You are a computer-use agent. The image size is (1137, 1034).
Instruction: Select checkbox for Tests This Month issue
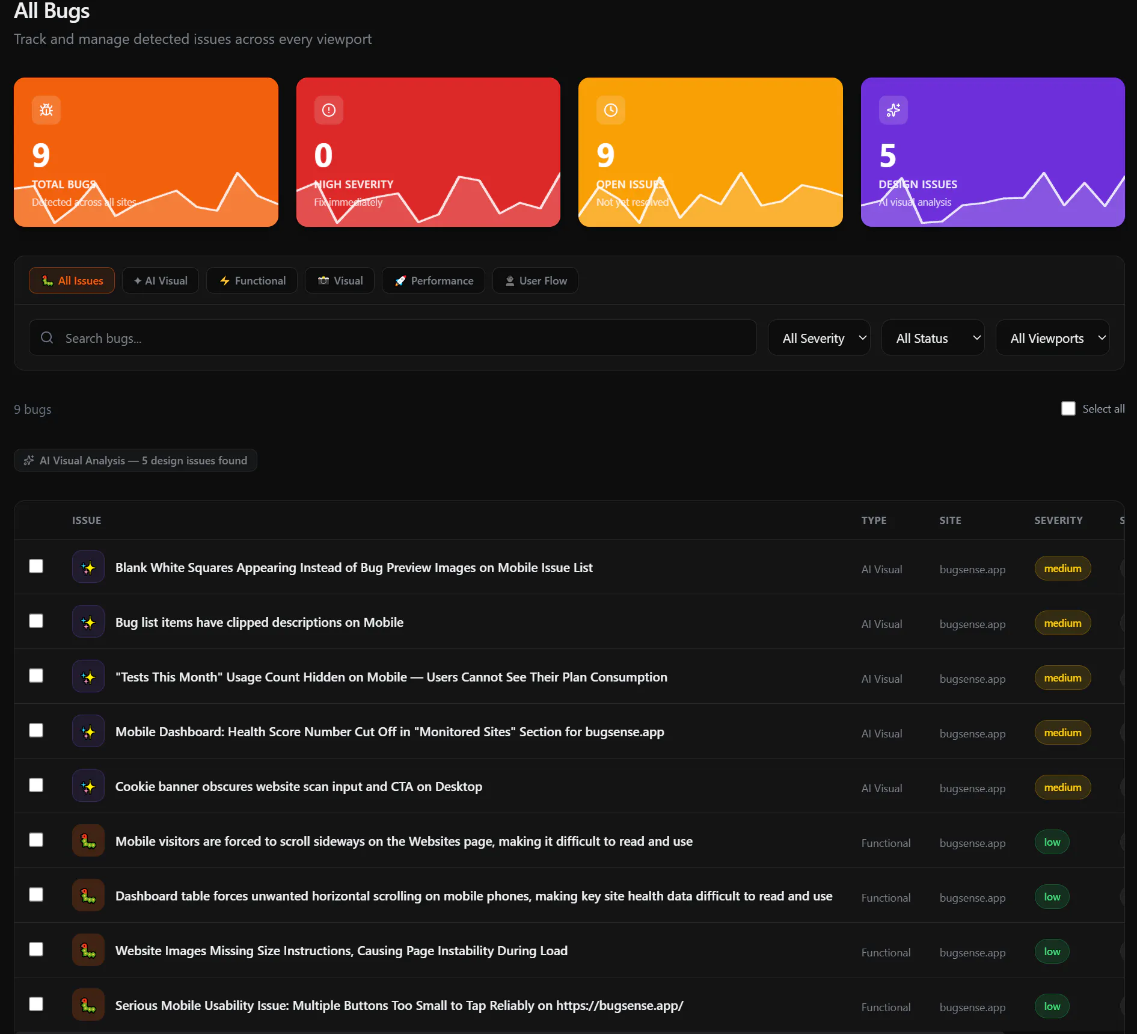tap(36, 675)
